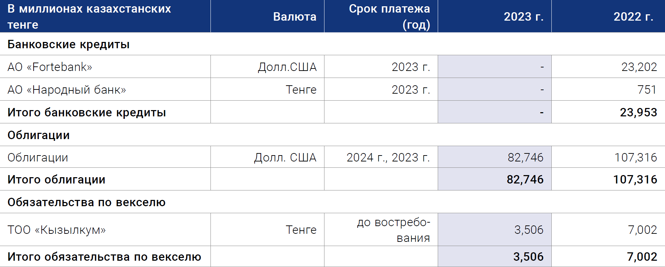Click the value 751 in 2022 column
The image size is (665, 267).
tap(647, 89)
